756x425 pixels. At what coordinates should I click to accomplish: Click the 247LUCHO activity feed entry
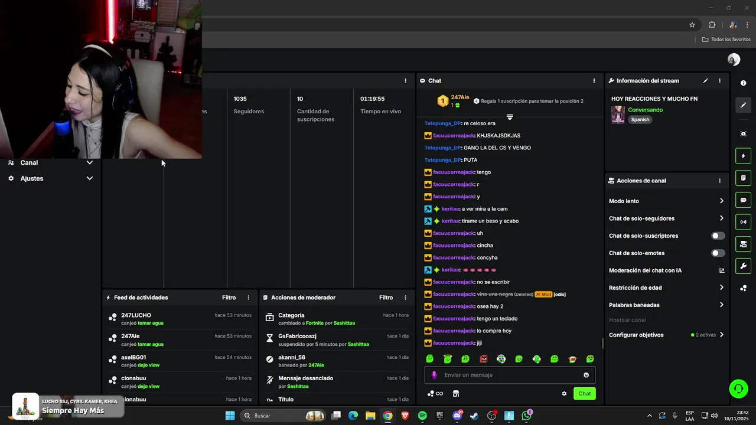[x=180, y=319]
